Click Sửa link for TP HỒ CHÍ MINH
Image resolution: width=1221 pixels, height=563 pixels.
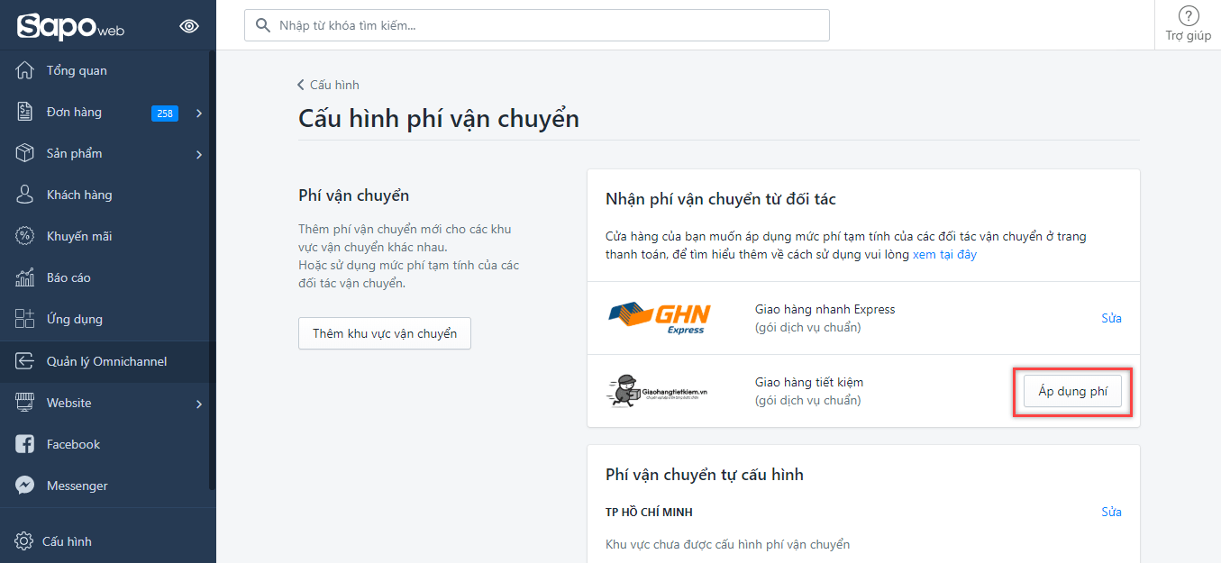pos(1111,512)
